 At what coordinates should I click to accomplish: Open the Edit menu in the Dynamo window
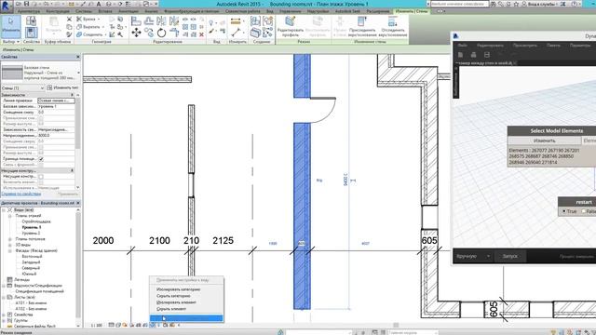(490, 46)
